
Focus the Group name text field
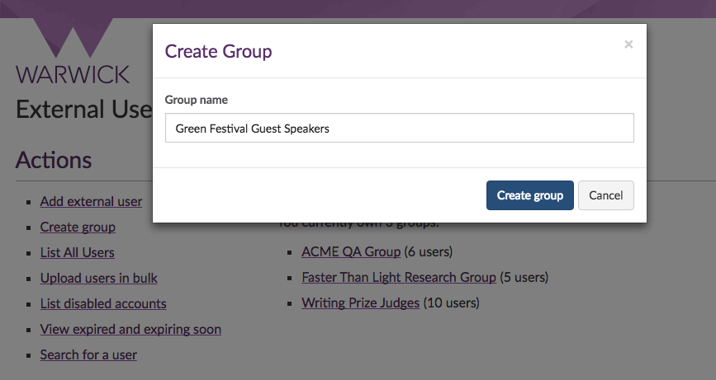399,129
